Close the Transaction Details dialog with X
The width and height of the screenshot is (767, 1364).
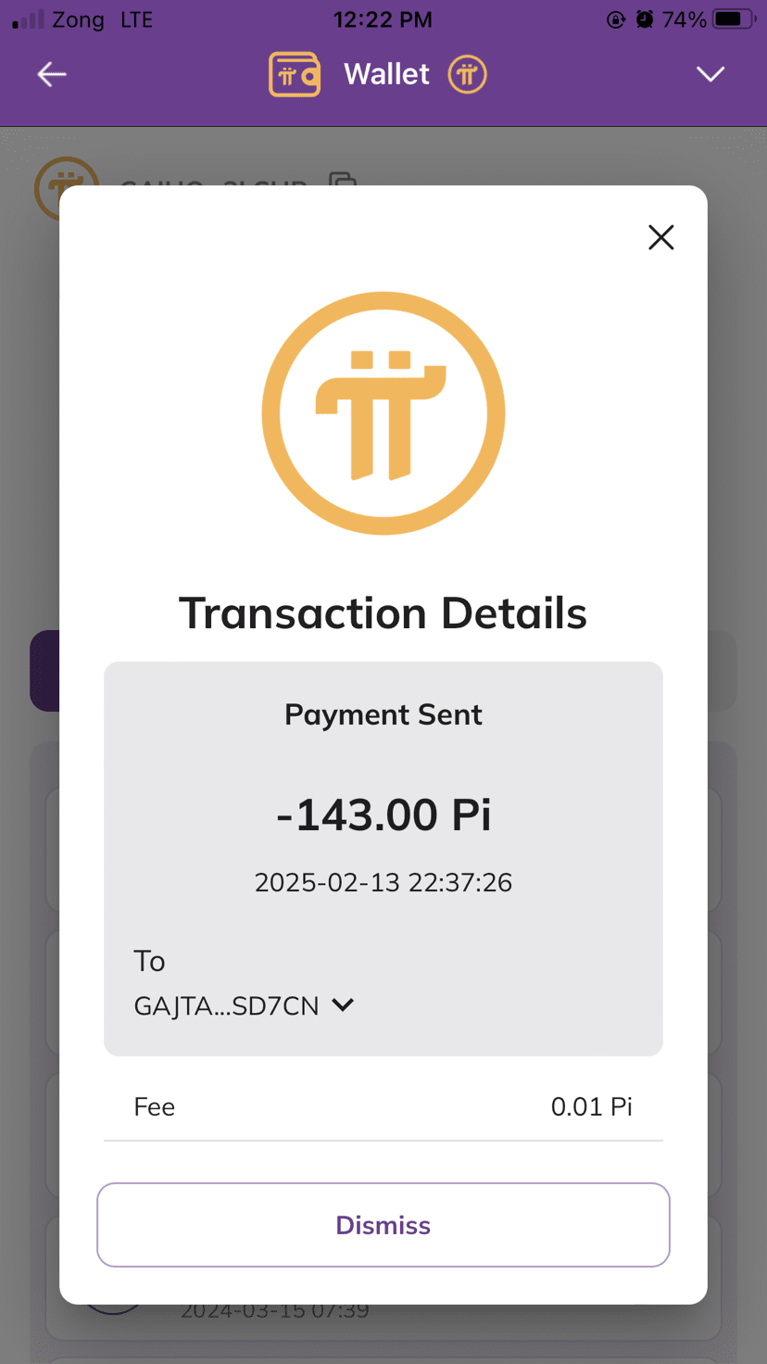tap(661, 237)
